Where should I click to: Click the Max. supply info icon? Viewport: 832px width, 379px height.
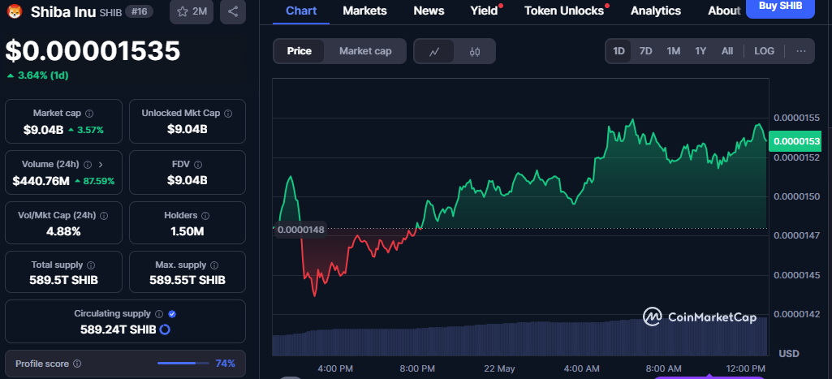click(216, 265)
